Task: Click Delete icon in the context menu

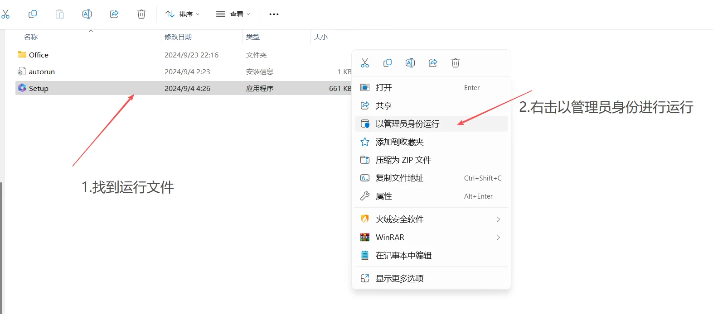Action: pyautogui.click(x=456, y=63)
